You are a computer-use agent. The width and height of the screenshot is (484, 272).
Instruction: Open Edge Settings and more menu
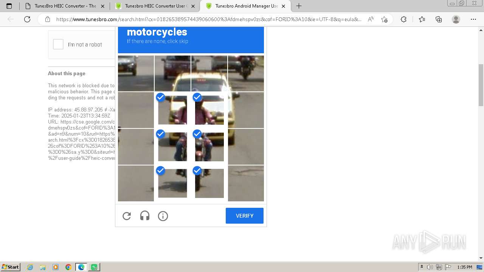473,19
